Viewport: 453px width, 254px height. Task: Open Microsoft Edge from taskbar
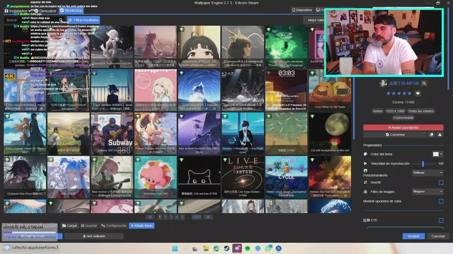pos(216,248)
